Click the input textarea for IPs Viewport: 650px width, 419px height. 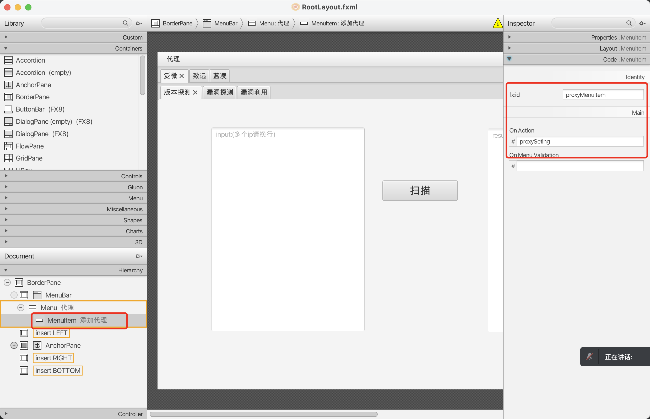point(288,229)
